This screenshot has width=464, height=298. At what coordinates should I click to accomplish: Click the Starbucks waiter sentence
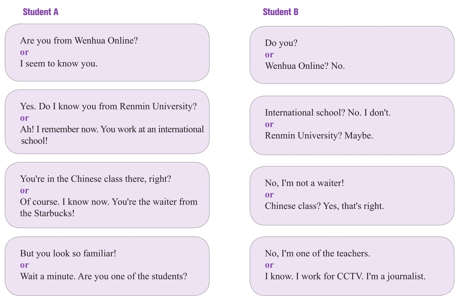[x=109, y=202]
